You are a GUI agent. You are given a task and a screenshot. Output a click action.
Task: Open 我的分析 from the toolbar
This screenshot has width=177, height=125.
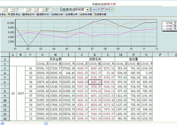[57, 14]
